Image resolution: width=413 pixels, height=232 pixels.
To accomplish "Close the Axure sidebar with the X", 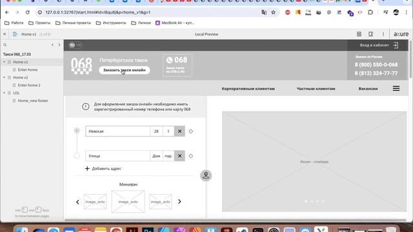I will point(5,34).
